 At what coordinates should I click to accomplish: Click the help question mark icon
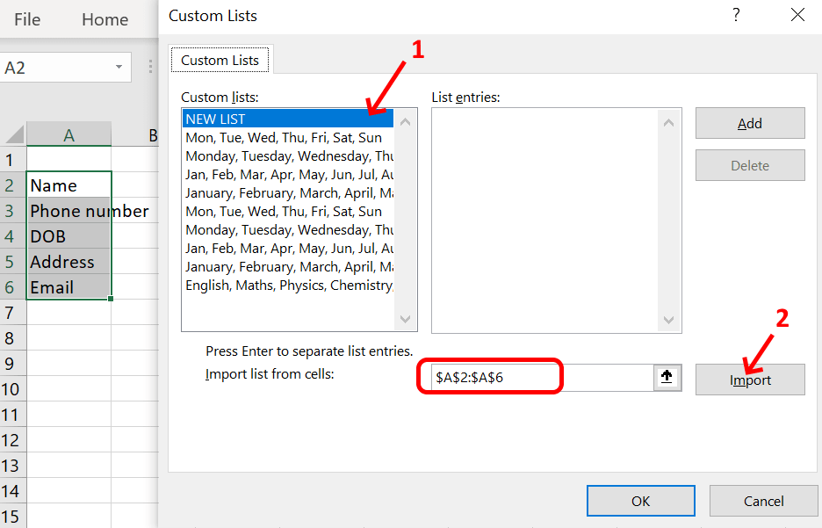pos(735,15)
